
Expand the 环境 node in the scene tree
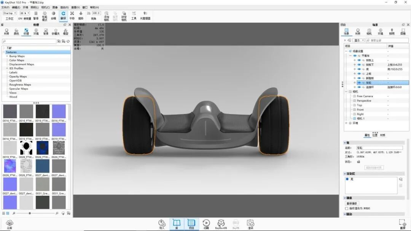coord(346,123)
